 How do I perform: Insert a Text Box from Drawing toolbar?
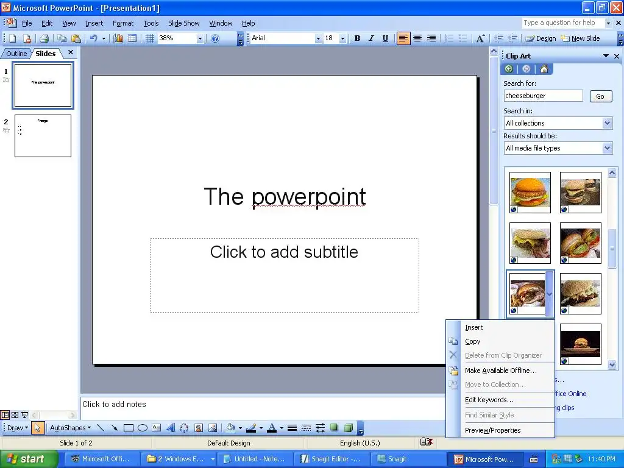[x=157, y=428]
